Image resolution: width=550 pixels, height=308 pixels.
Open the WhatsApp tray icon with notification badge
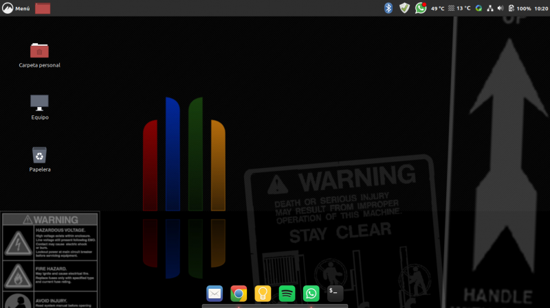click(421, 8)
